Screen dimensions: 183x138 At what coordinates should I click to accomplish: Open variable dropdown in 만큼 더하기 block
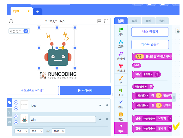[142, 96]
